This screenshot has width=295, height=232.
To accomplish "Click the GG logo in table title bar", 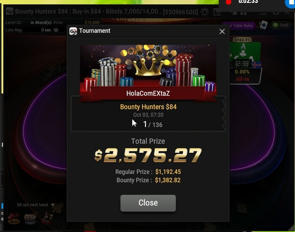I will pyautogui.click(x=10, y=11).
